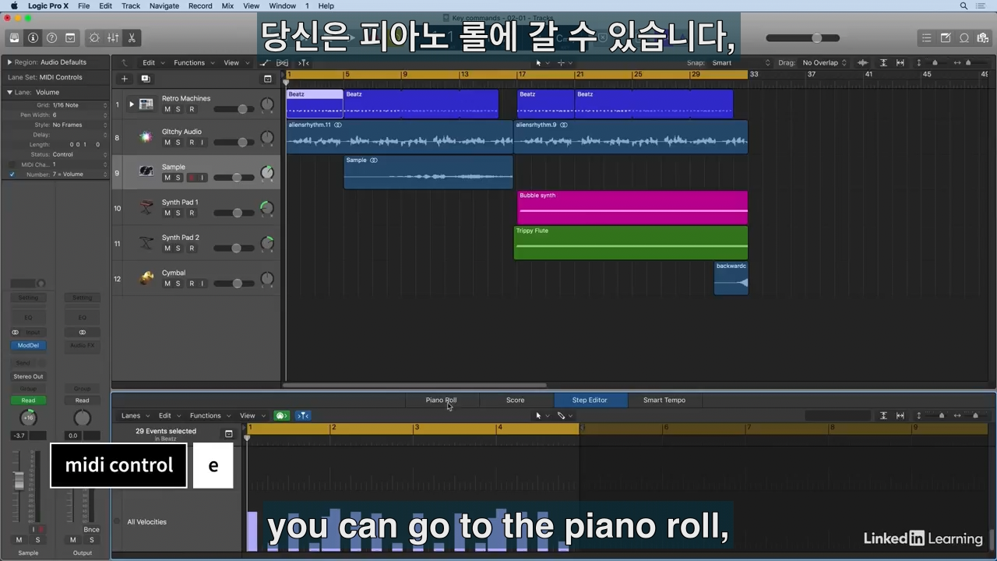This screenshot has width=997, height=561.
Task: Click the Sample track turntable icon
Action: [x=146, y=171]
